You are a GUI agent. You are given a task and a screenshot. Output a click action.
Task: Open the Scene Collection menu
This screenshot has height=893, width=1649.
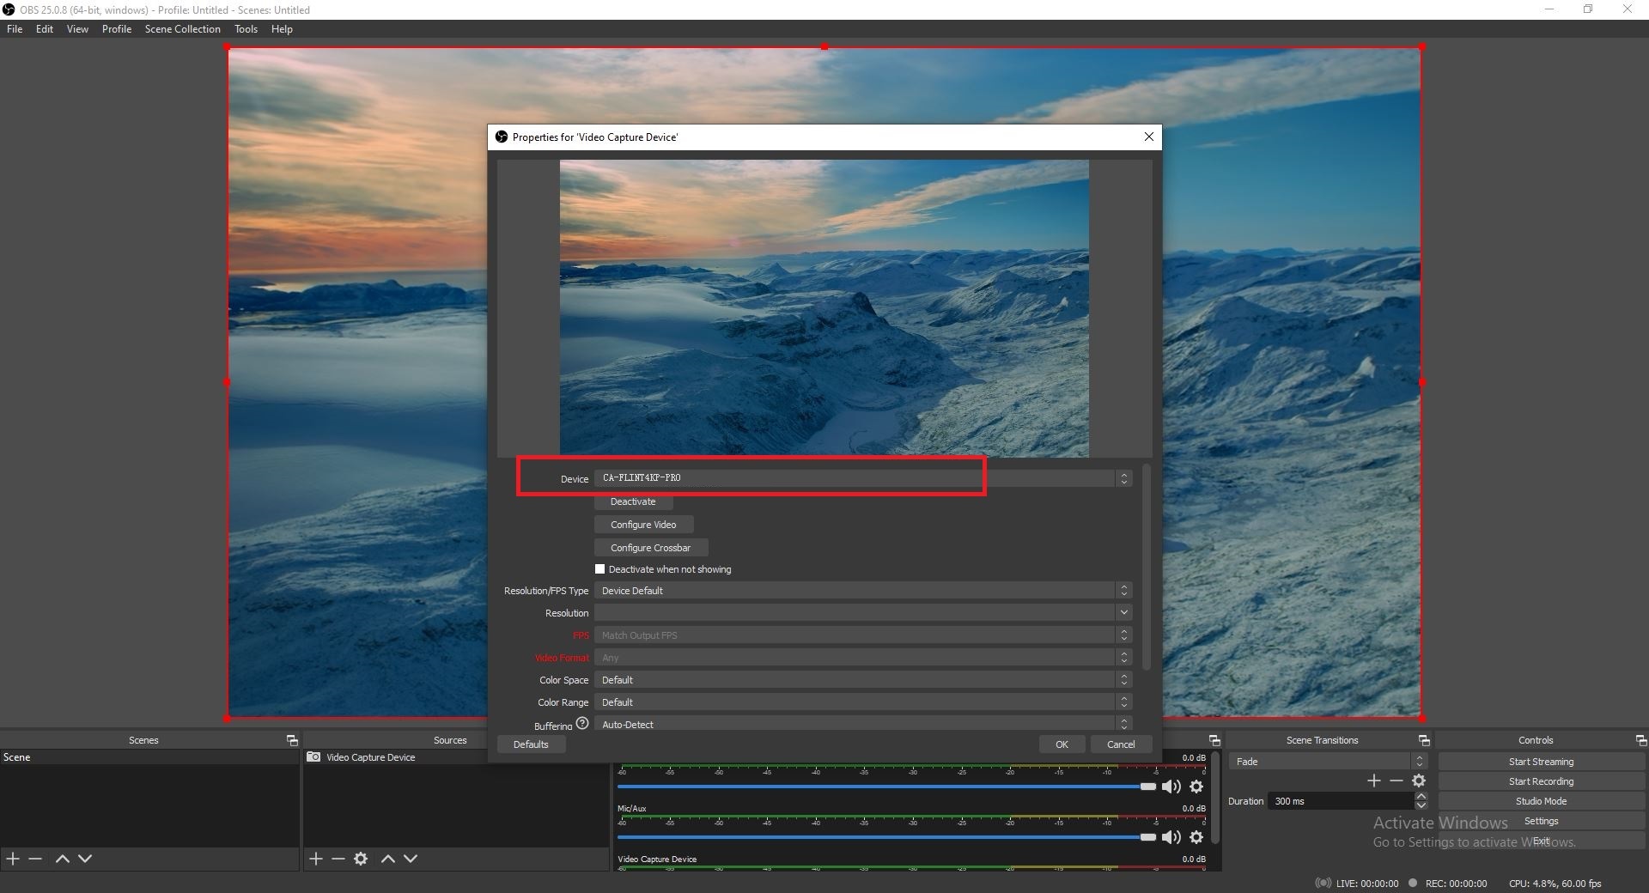point(182,29)
